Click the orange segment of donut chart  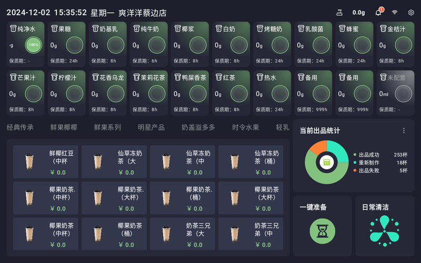pyautogui.click(x=319, y=147)
